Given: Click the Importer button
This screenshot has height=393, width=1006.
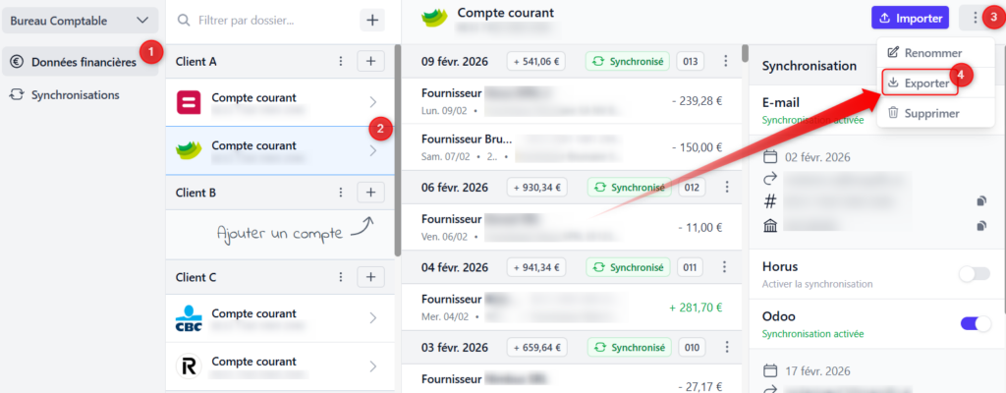Looking at the screenshot, I should tap(910, 18).
